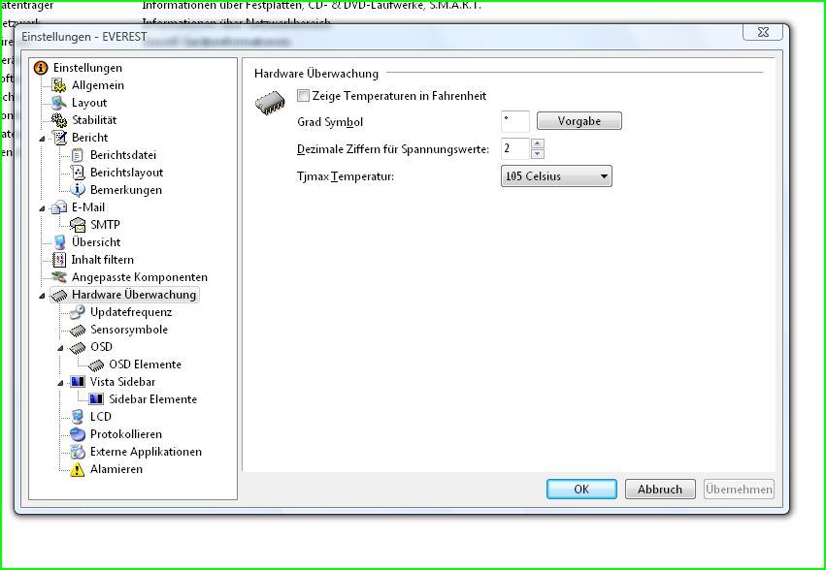This screenshot has height=570, width=826.
Task: Collapse the Bericht tree node
Action: pyautogui.click(x=42, y=139)
